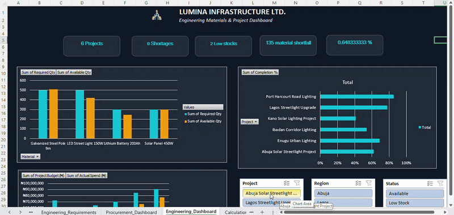Select the Project slicer header label
454x215 pixels.
pos(250,183)
